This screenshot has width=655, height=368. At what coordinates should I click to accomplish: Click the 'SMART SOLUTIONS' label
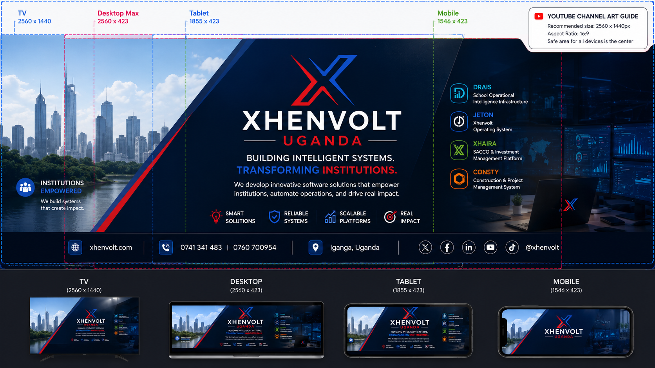pyautogui.click(x=240, y=217)
